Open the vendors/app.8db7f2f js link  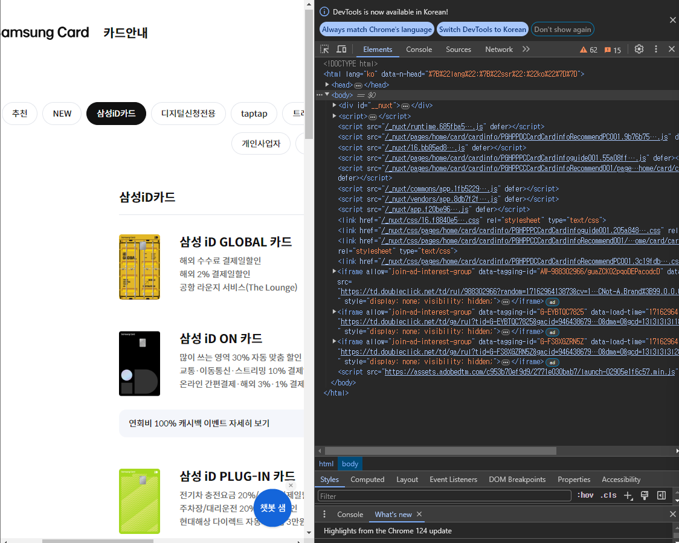tap(441, 199)
